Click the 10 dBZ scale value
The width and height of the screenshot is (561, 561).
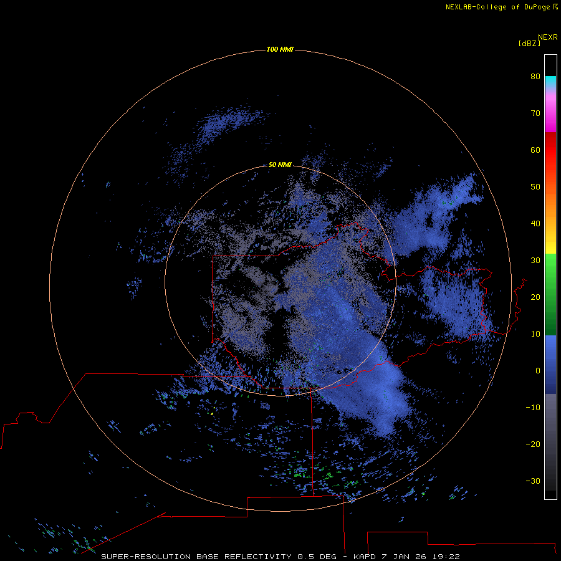coord(535,334)
